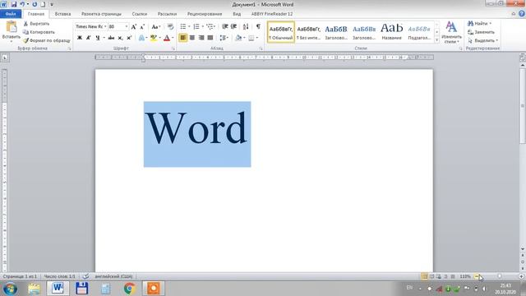Clear formatting with the eraser icon
The image size is (526, 296).
[x=170, y=27]
